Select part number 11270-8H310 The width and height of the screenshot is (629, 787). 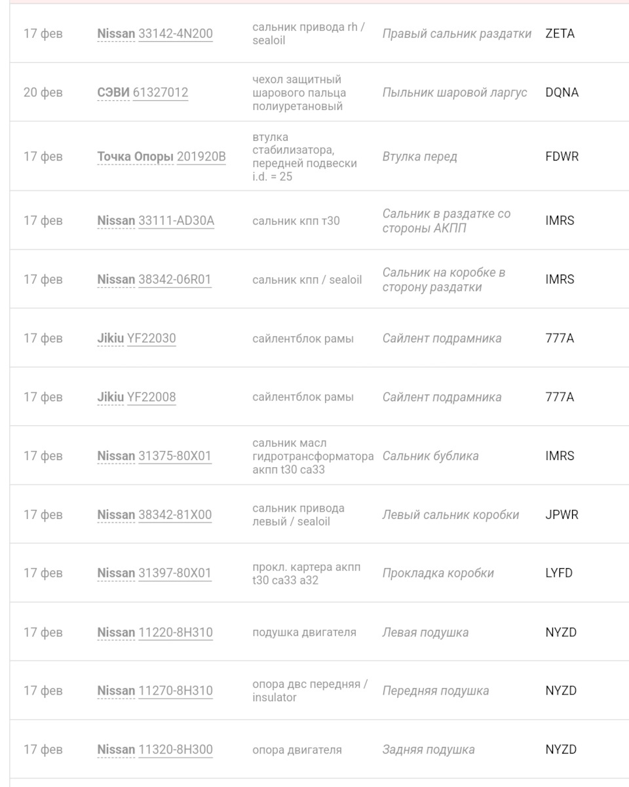click(x=176, y=691)
